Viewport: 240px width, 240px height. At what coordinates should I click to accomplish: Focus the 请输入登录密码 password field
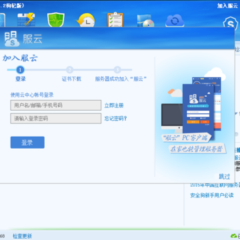tap(56, 119)
